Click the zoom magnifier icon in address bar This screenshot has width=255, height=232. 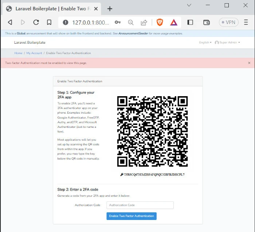131,22
